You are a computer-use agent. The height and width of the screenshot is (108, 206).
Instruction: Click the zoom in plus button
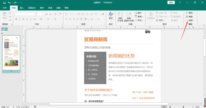(193, 107)
